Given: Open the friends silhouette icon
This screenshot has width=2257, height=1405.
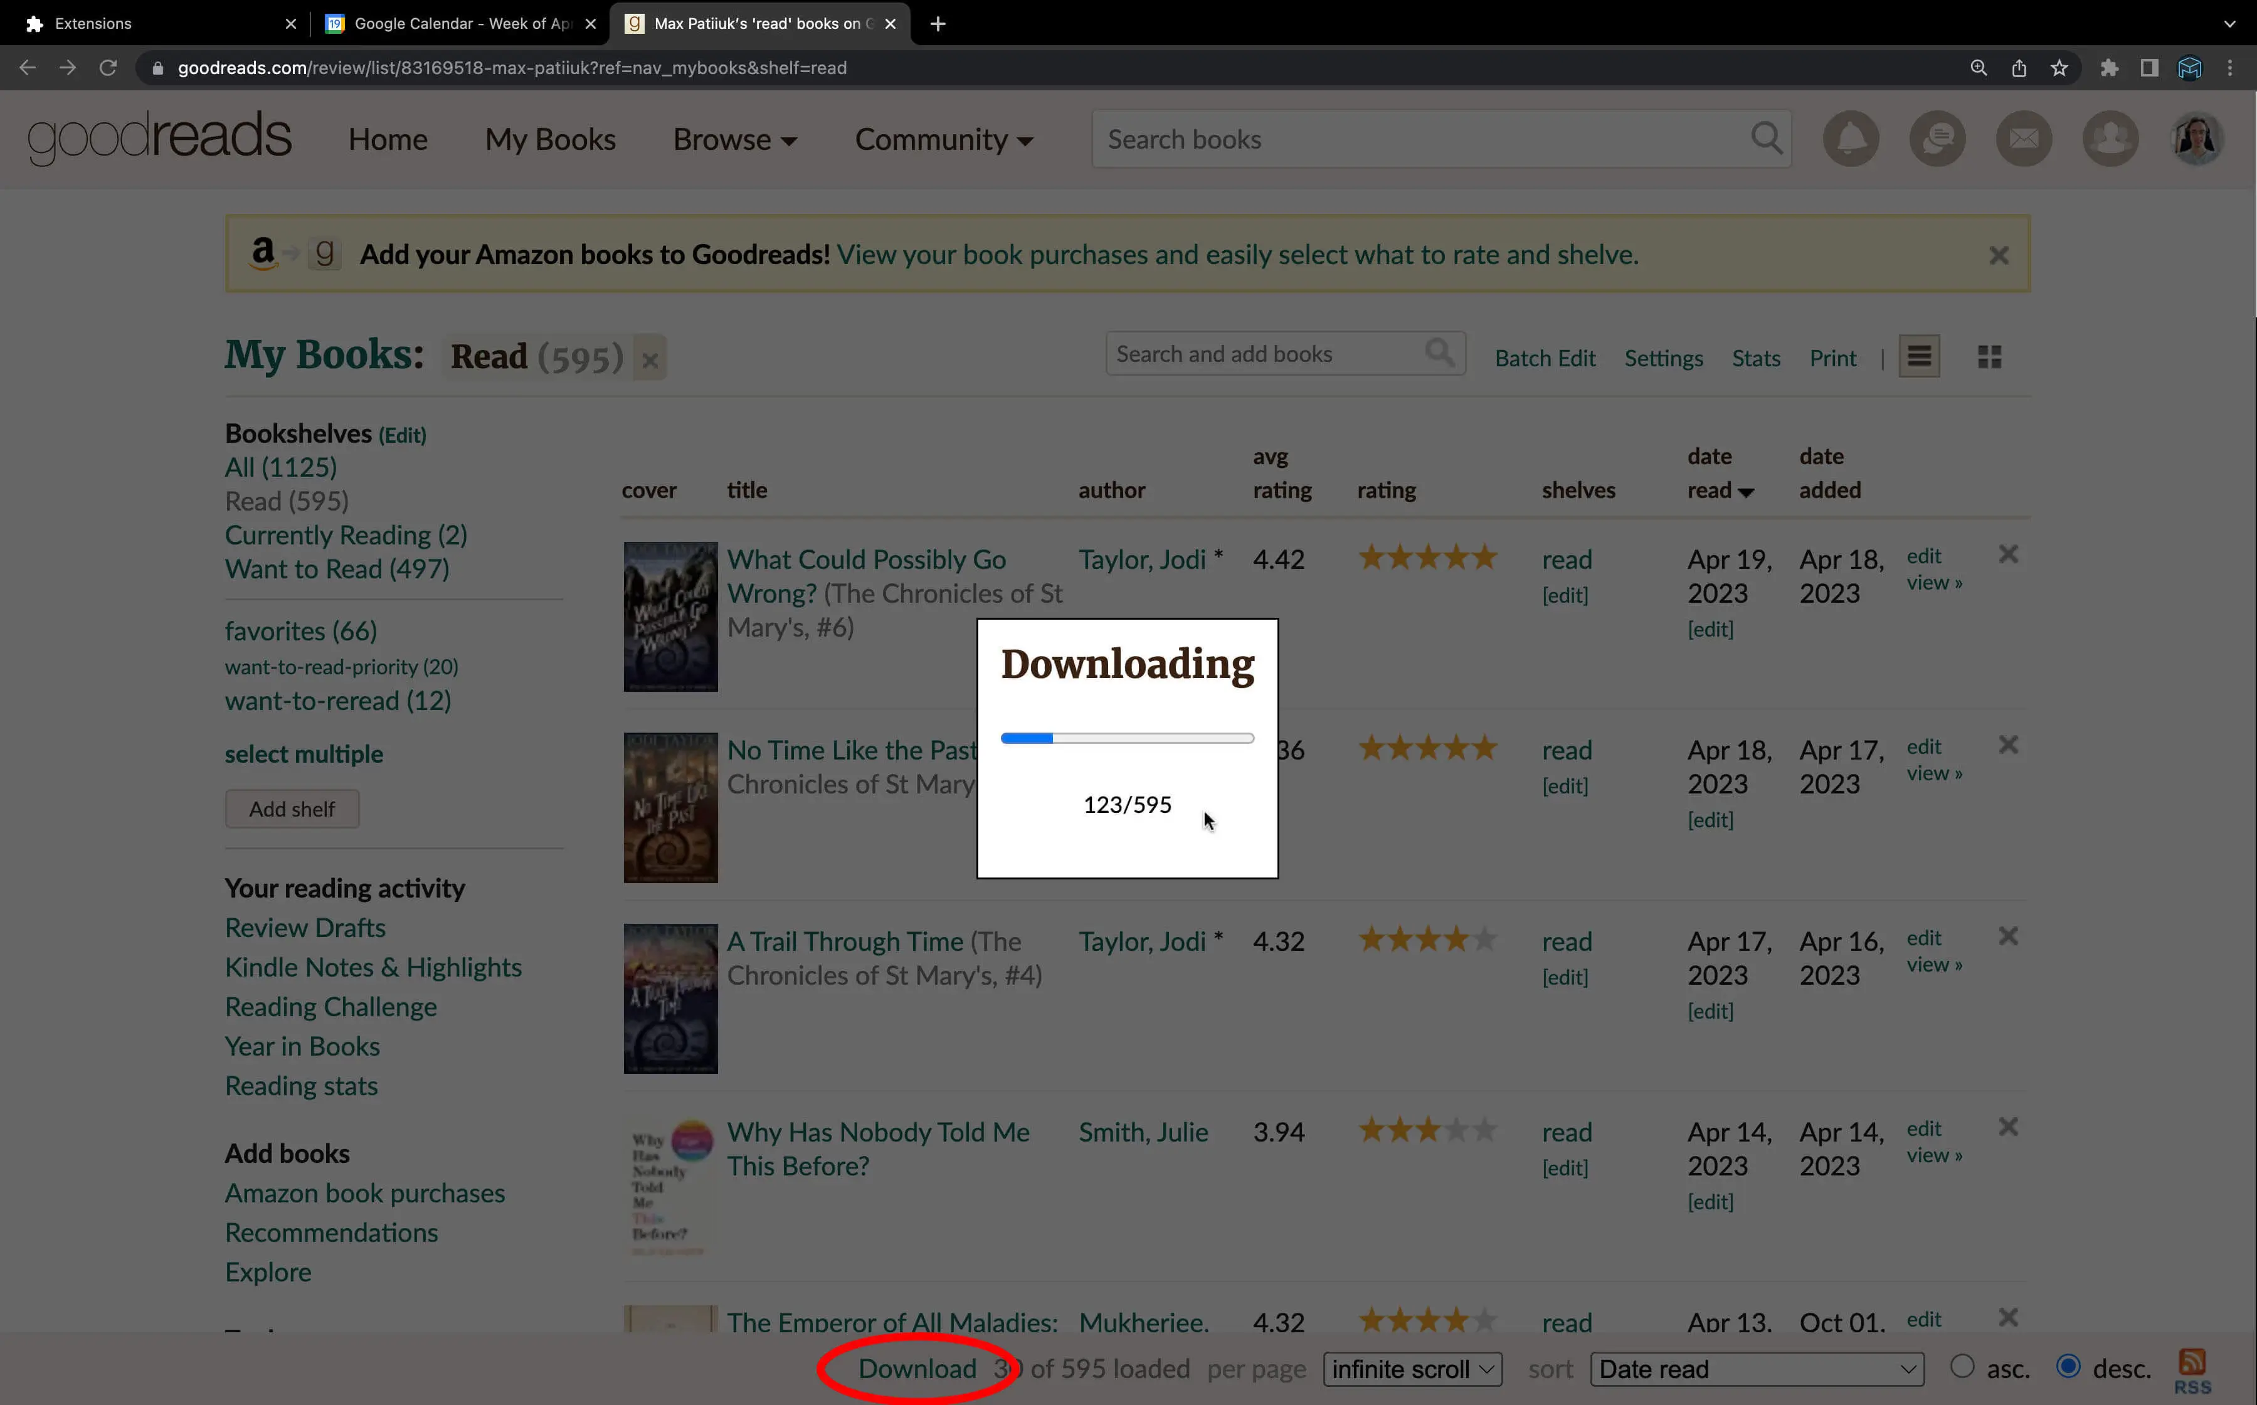Looking at the screenshot, I should click(2110, 139).
